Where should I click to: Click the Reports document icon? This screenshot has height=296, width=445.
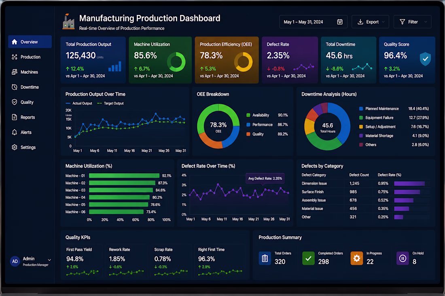(15, 117)
